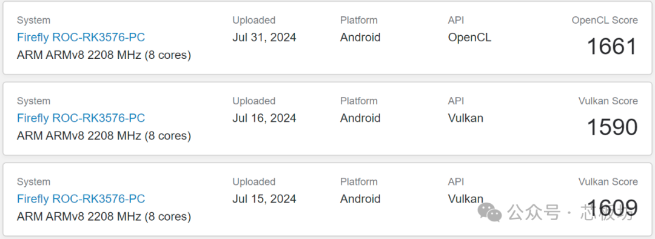Click the Jul 15, 2024 upload date
The width and height of the screenshot is (655, 239).
tap(264, 199)
